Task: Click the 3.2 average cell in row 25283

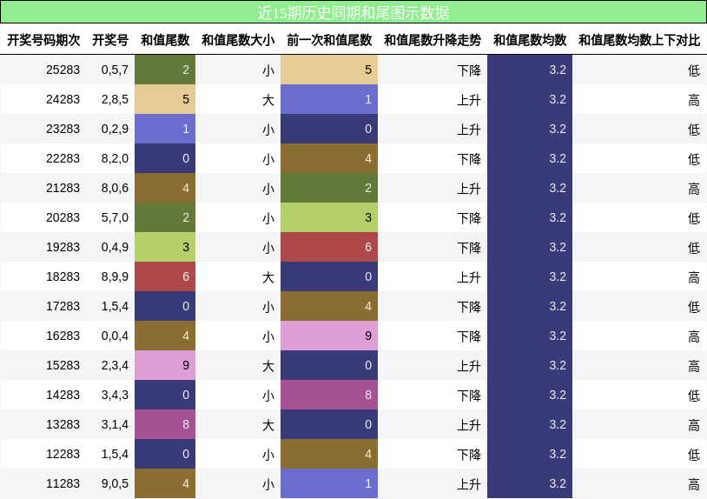Action: coord(530,70)
